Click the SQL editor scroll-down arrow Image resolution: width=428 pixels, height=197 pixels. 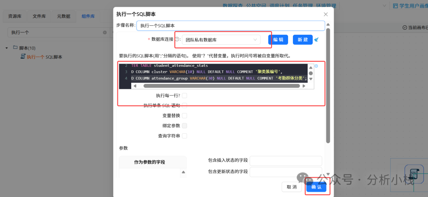(311, 79)
